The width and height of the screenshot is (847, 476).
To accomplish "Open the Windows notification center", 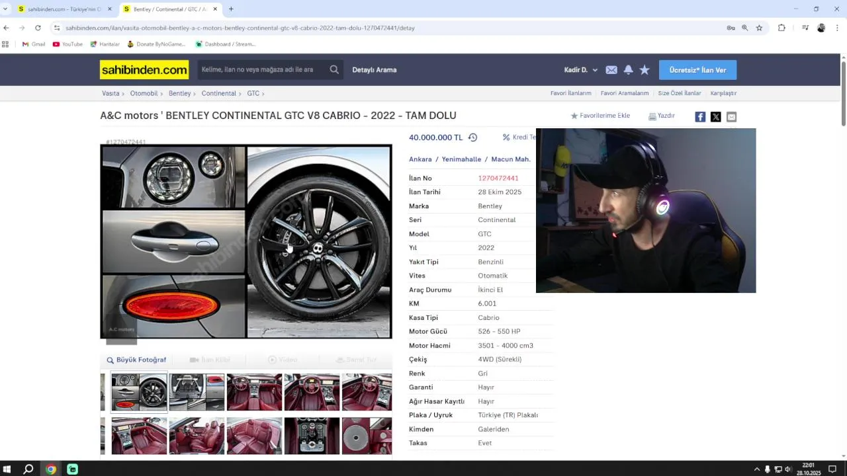I will point(832,469).
